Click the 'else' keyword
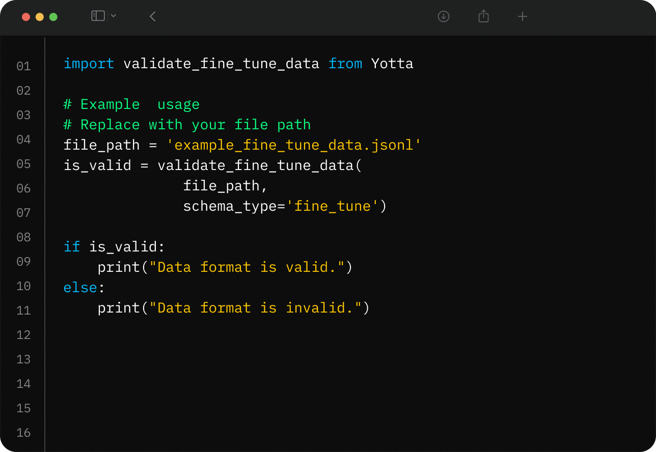Viewport: 656px width, 452px height. [80, 288]
